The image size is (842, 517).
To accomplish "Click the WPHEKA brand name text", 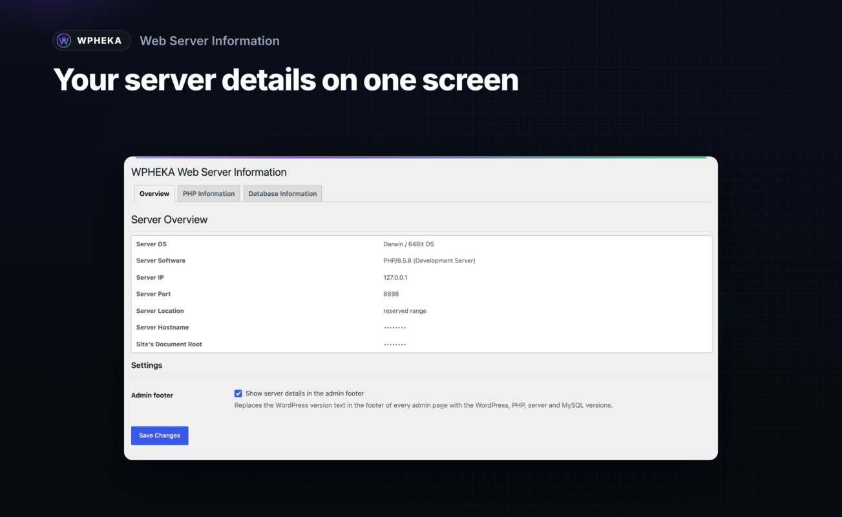I will [x=99, y=40].
